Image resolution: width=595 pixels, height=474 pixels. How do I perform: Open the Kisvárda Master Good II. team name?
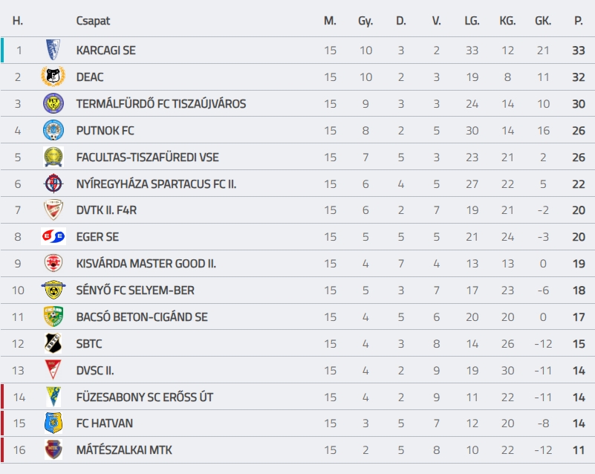146,264
